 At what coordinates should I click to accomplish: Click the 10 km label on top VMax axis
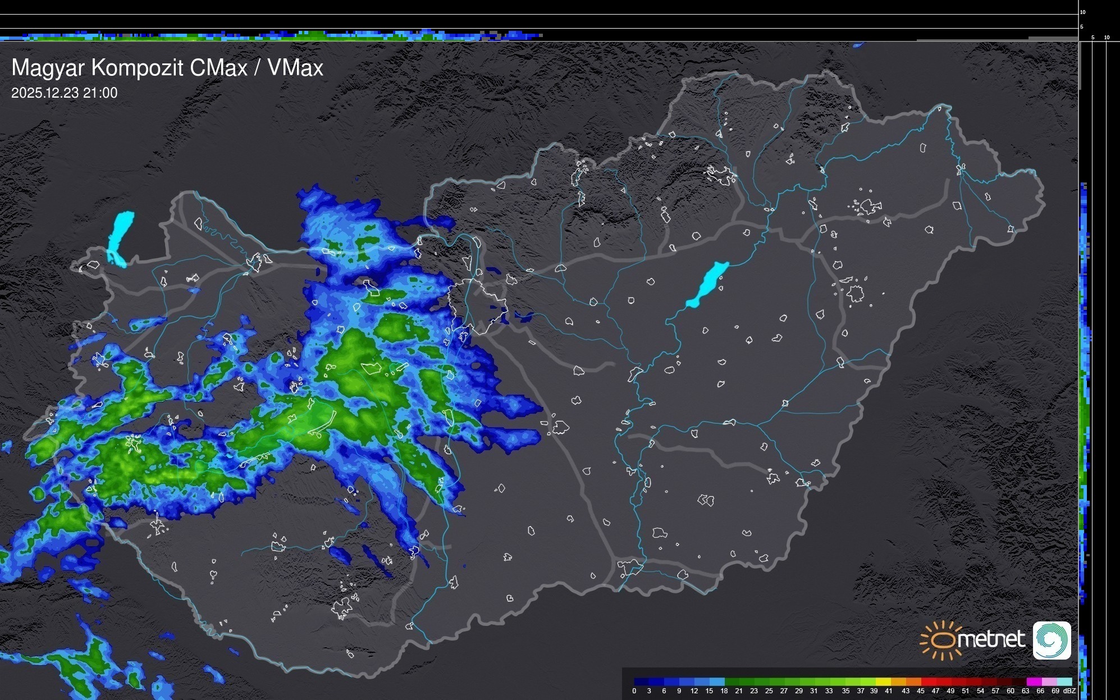coord(1083,12)
